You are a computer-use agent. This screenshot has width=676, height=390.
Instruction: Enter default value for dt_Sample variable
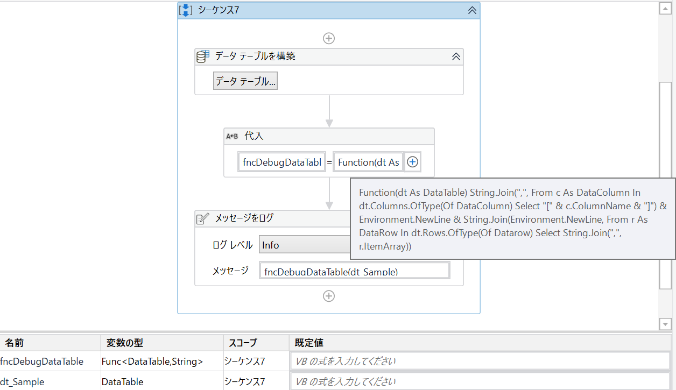point(480,381)
